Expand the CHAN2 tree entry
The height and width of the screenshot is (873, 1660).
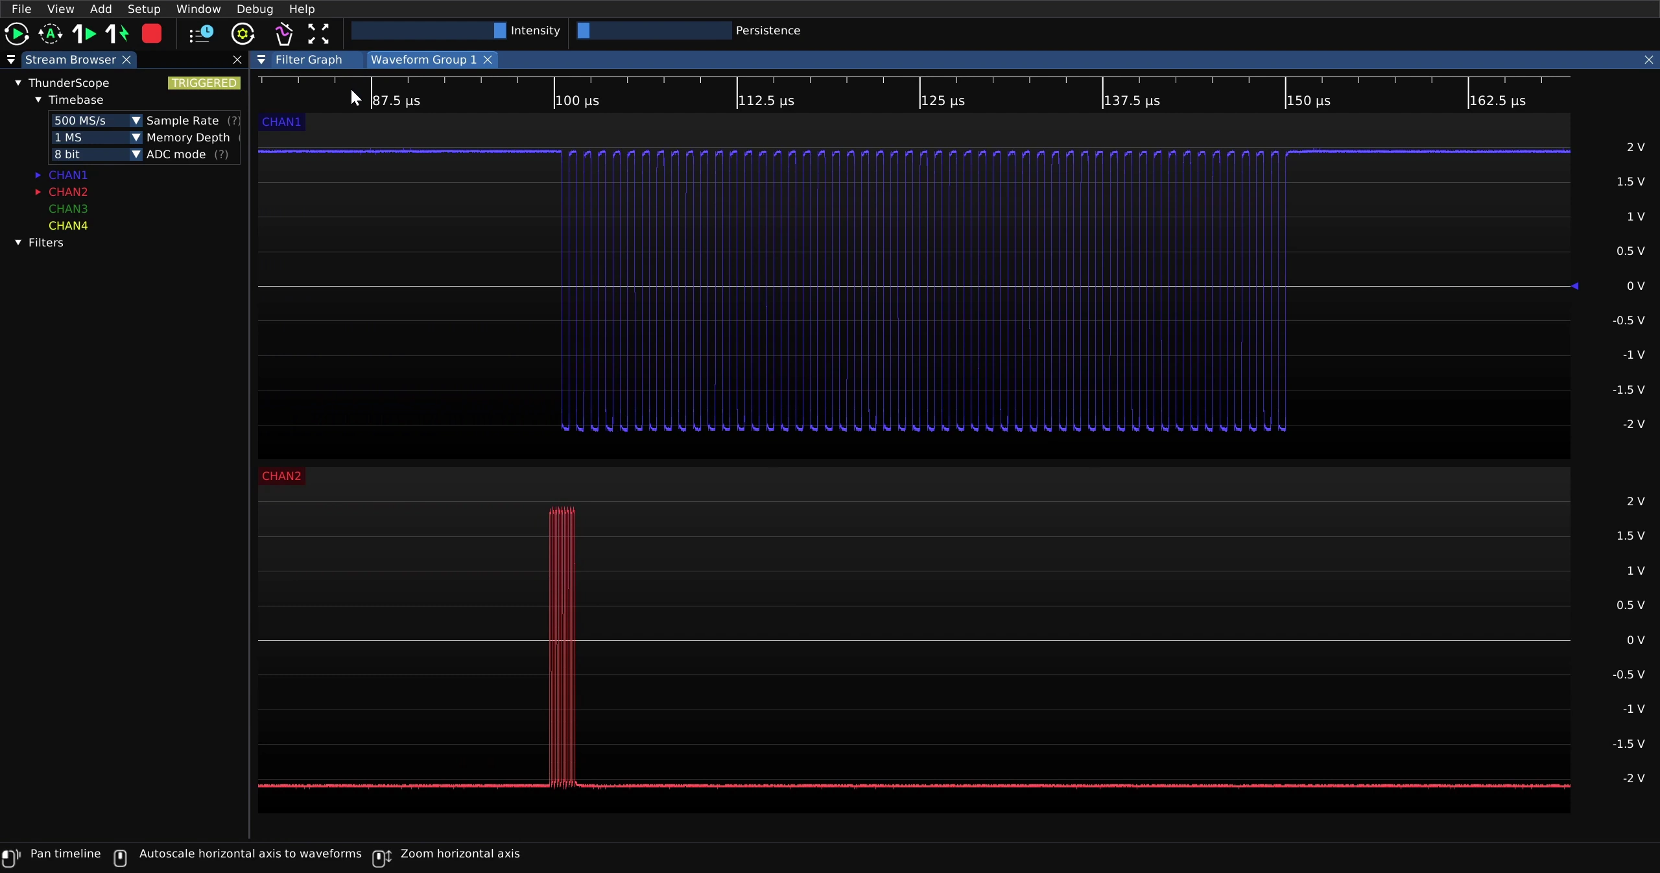[x=38, y=192]
